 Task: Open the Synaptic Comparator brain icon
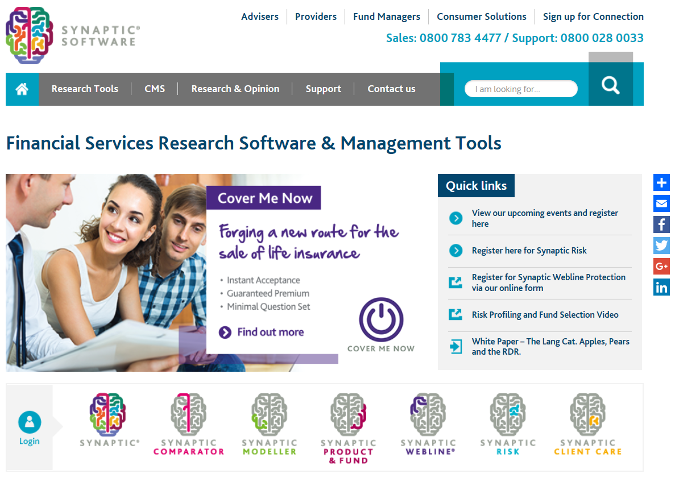pyautogui.click(x=188, y=414)
